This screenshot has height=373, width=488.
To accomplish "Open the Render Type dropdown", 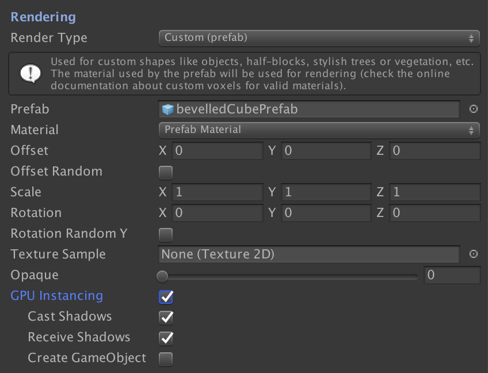I will [x=318, y=38].
